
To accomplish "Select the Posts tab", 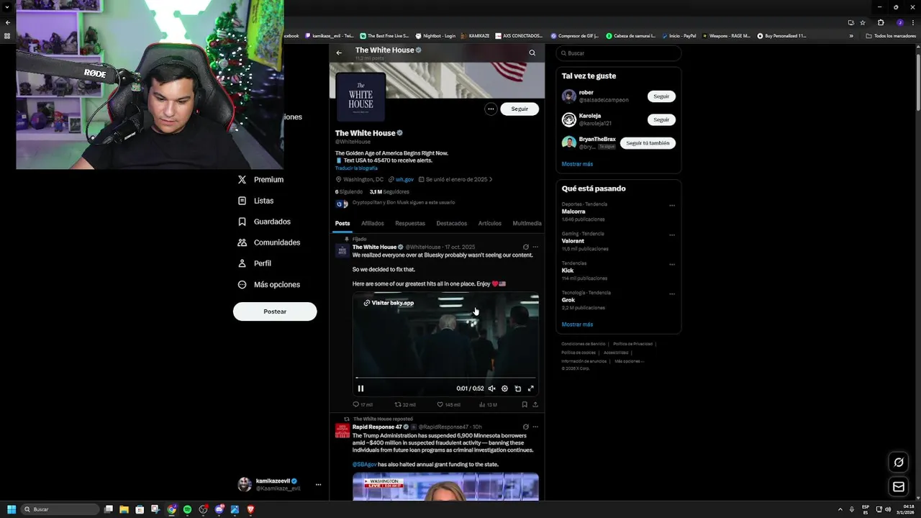I will click(x=342, y=223).
